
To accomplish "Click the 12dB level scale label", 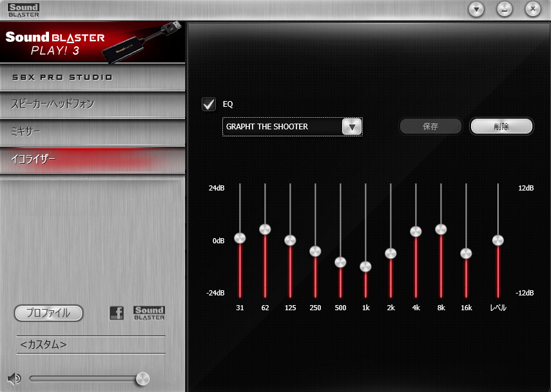I will 526,188.
